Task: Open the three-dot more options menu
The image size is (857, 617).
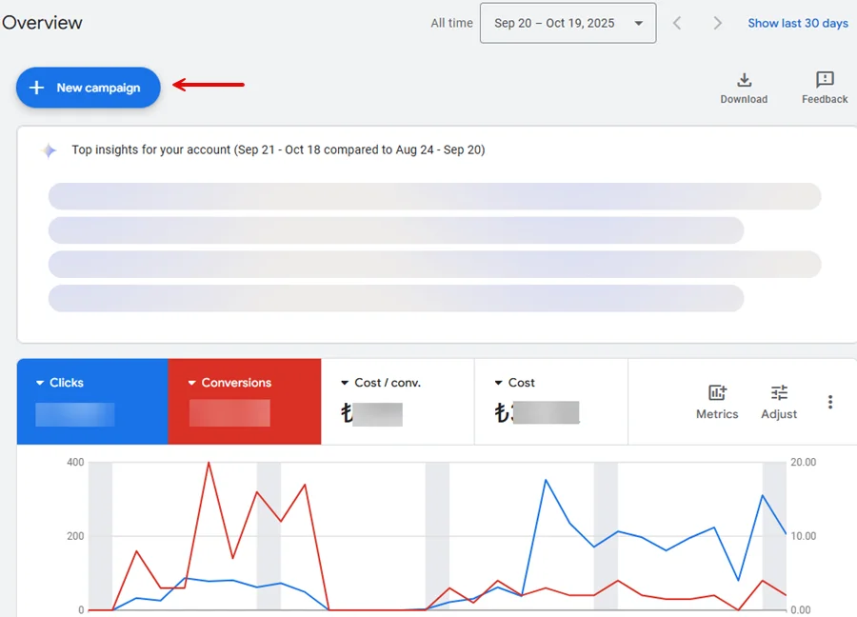Action: click(x=830, y=402)
